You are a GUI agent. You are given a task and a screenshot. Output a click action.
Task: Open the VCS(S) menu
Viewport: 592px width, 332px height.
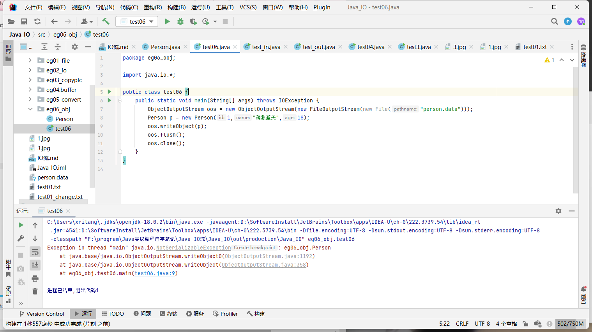[x=248, y=7]
